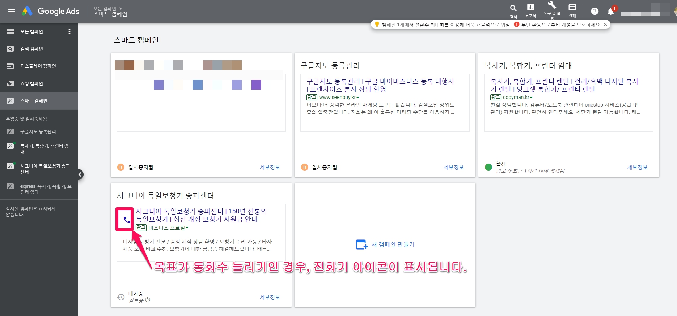Select 스마트 캠페인 in sidebar

click(x=39, y=101)
